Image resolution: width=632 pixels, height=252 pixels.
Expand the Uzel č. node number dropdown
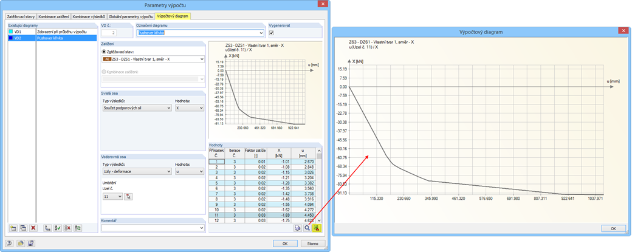112,197
